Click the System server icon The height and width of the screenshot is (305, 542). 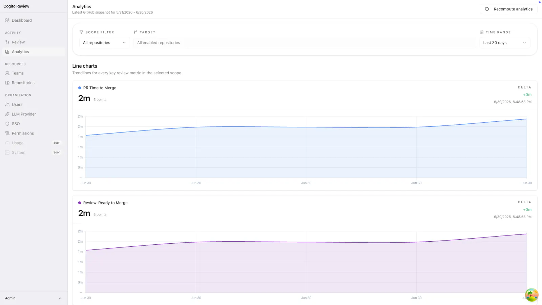point(7,152)
